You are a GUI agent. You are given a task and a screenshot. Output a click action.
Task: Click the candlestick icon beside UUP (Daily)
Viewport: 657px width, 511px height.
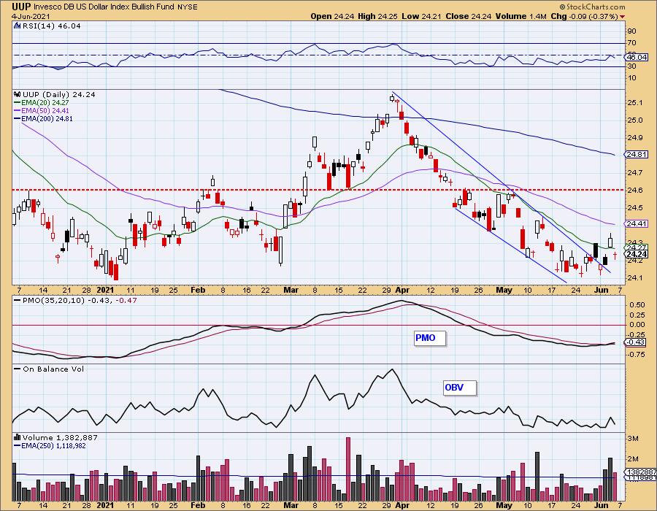[x=18, y=95]
